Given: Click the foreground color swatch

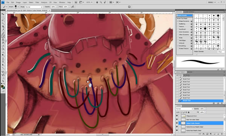Looking at the screenshot, I should tap(2, 86).
